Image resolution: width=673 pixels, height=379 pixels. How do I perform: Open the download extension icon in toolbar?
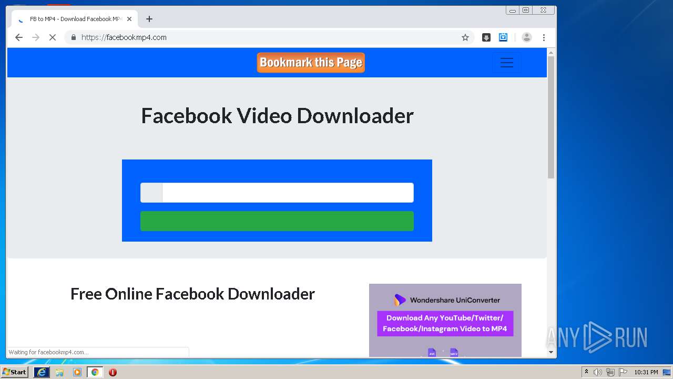coord(486,37)
